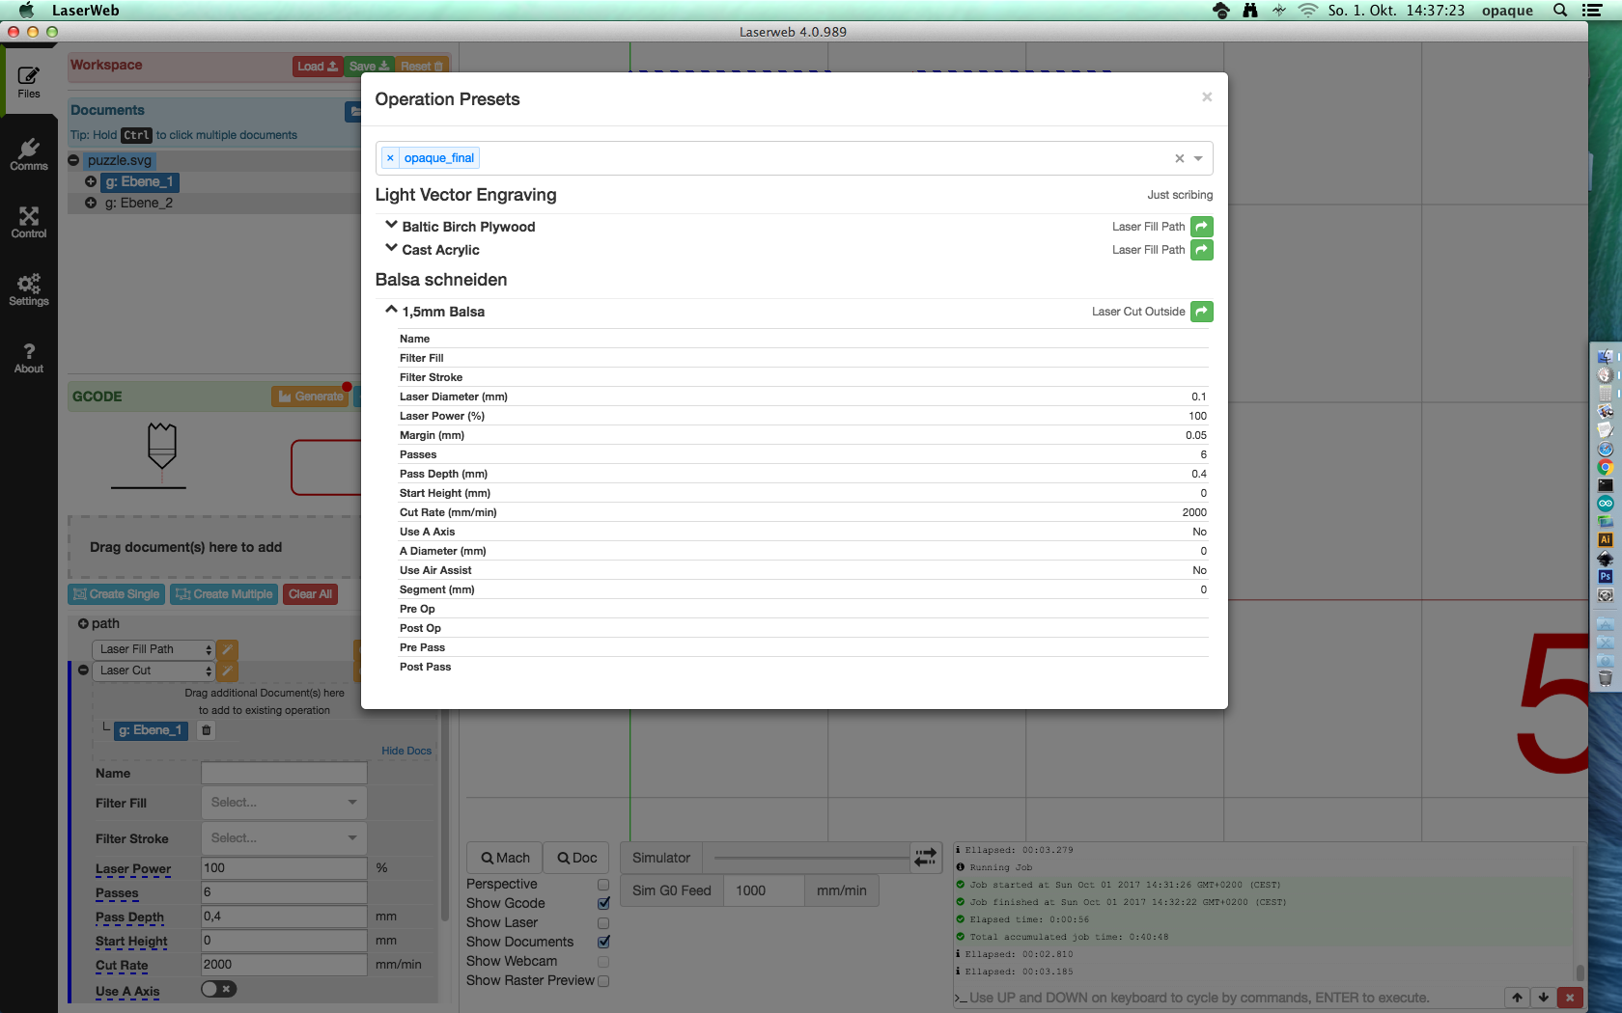Expand the g: Ebene_1 document node
The height and width of the screenshot is (1013, 1622).
[x=91, y=181]
